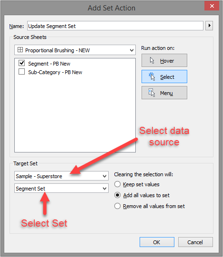Viewport: 223px width, 257px height.
Task: Confirm with the OK button
Action: coord(157,242)
